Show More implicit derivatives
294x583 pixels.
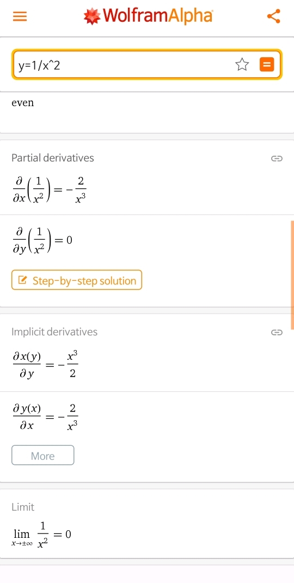(43, 455)
